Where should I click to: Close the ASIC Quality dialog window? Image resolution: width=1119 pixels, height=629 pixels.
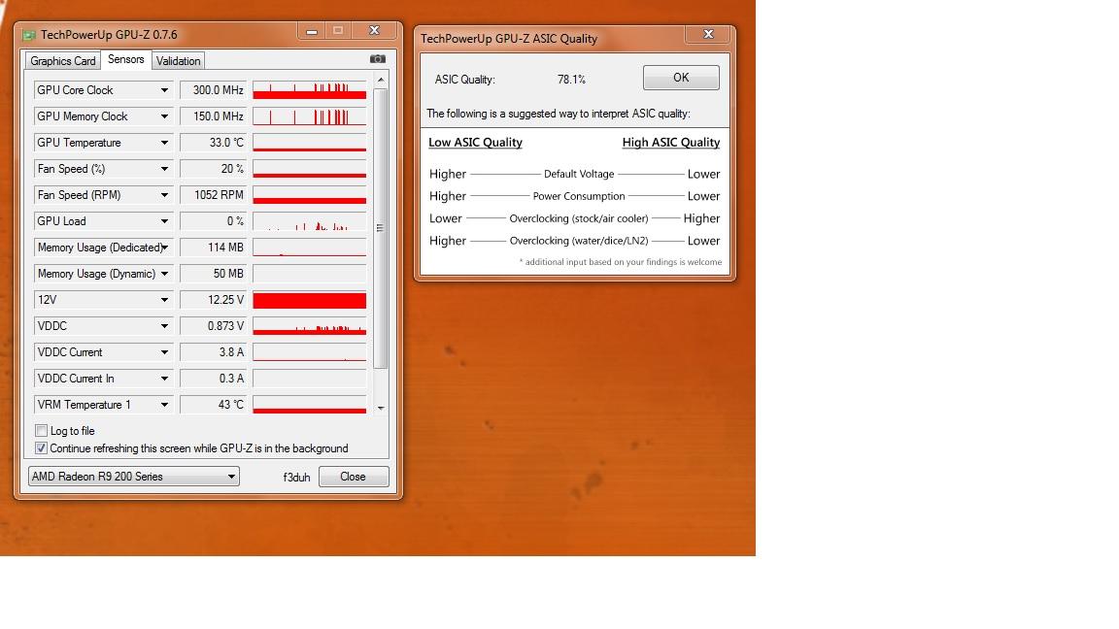point(708,34)
